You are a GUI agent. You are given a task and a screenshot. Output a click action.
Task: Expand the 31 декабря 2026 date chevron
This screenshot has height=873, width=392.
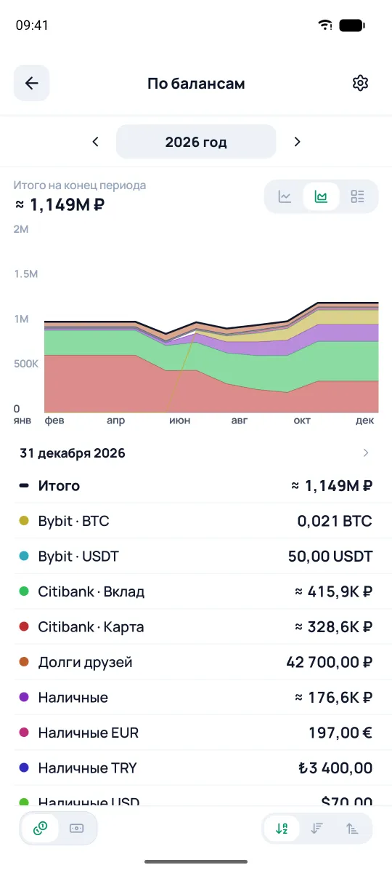[x=366, y=453]
